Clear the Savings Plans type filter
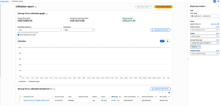Viewport: 221px width, 106px height. coord(218,40)
